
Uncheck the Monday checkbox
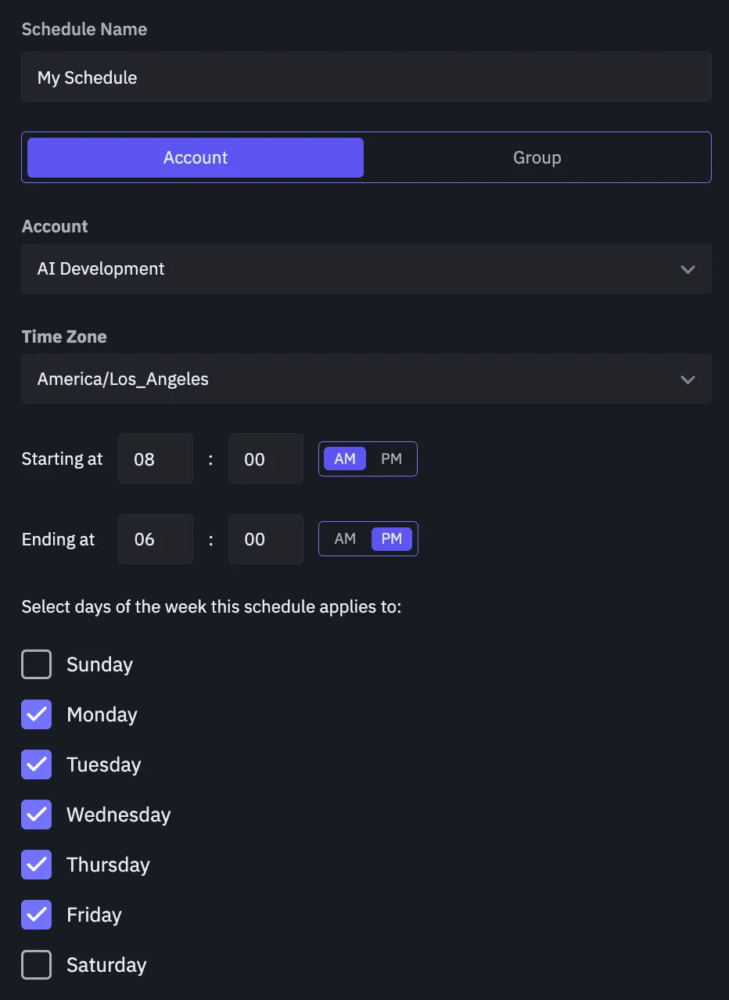click(37, 714)
